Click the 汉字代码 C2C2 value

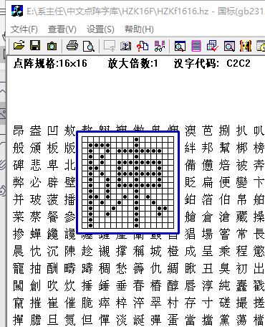(x=238, y=63)
